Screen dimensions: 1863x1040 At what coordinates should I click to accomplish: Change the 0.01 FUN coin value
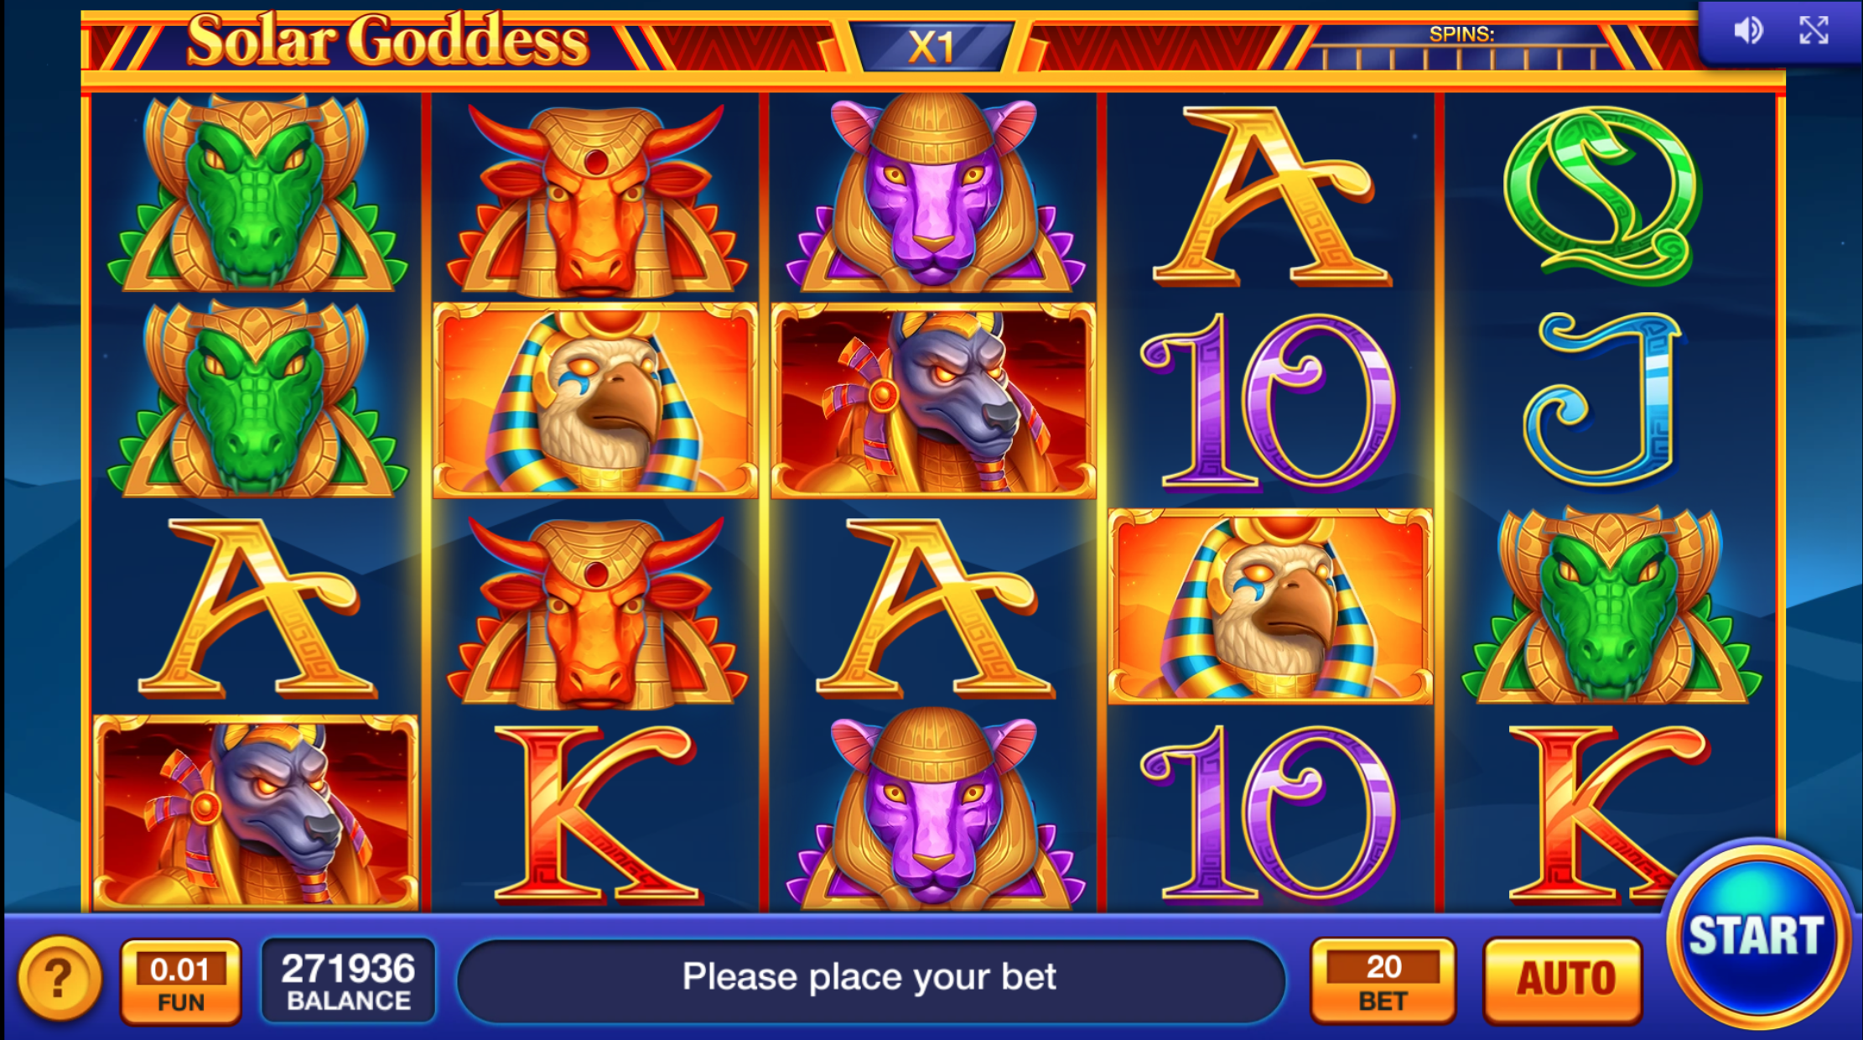181,980
